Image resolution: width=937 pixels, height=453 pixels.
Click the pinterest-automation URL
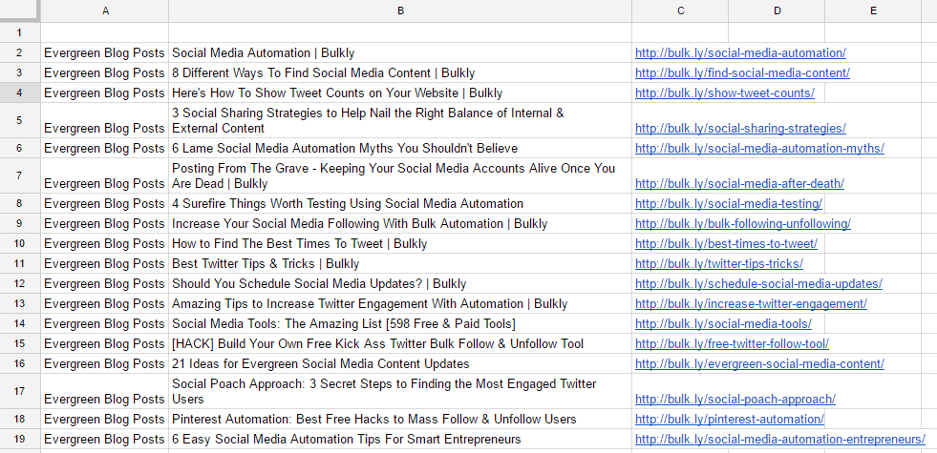730,419
